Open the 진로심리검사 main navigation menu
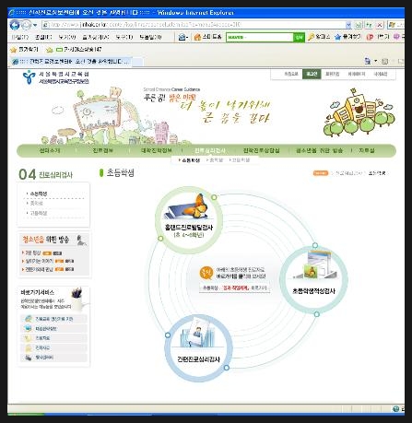Screen dimensions: 412x423 [210, 150]
